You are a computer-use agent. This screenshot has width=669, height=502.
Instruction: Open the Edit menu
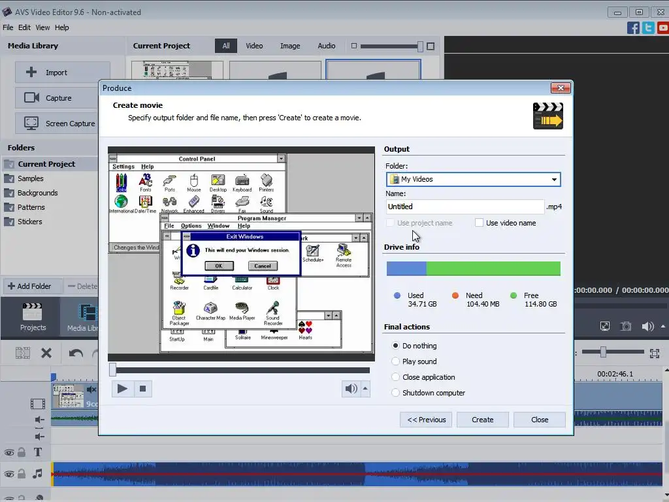24,27
